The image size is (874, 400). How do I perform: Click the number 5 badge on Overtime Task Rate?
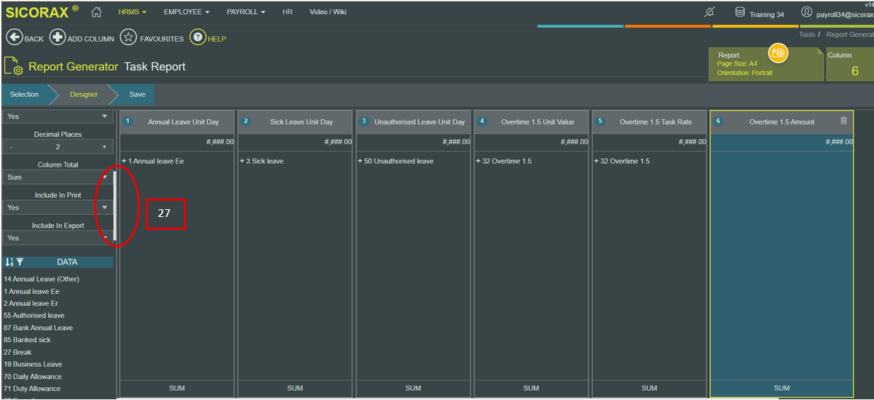click(600, 122)
